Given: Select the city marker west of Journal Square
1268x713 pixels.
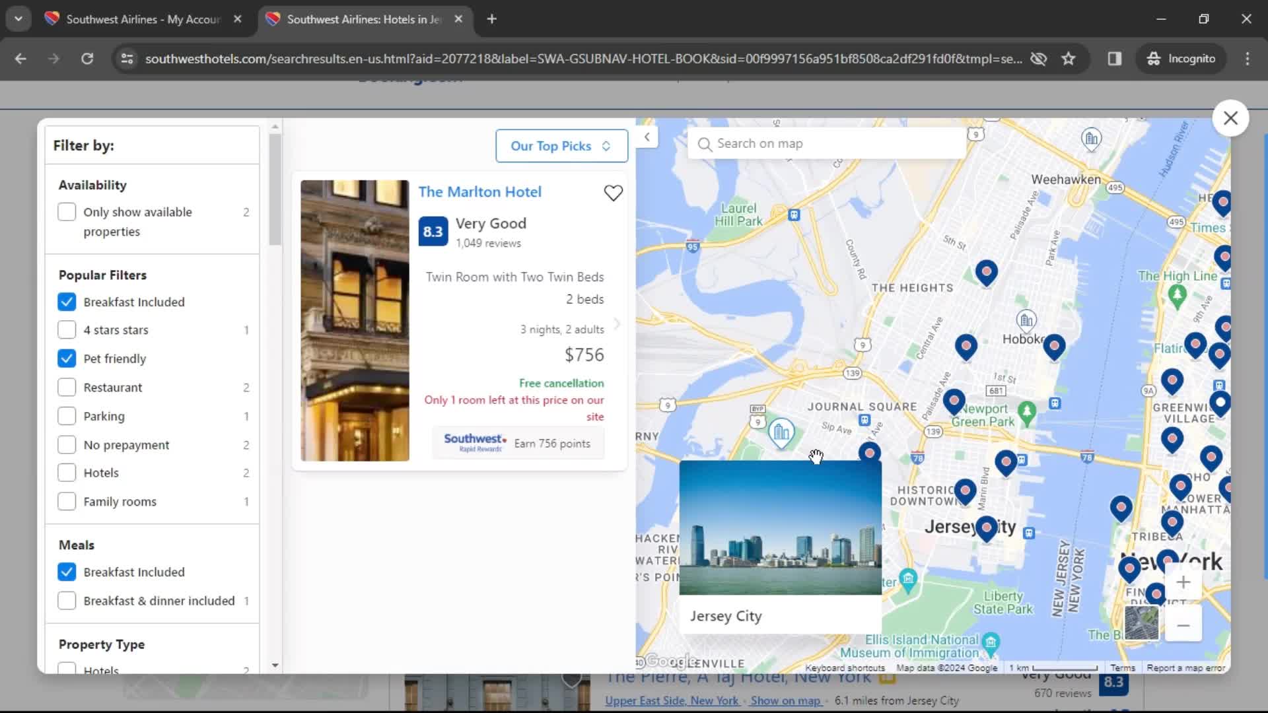Looking at the screenshot, I should (x=781, y=432).
